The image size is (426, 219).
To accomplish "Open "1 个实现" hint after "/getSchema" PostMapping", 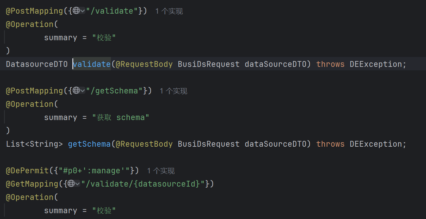I will pos(173,91).
